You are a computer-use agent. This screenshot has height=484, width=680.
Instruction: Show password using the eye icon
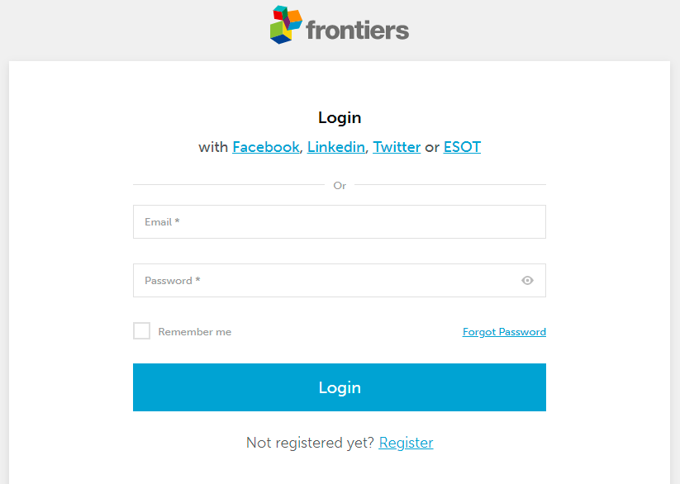[x=527, y=281]
